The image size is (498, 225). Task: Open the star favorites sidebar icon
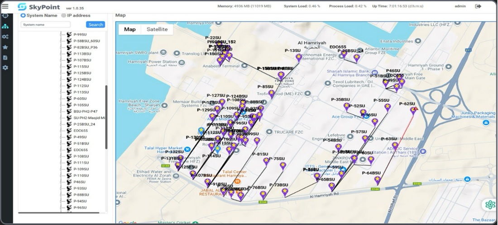coord(5,47)
